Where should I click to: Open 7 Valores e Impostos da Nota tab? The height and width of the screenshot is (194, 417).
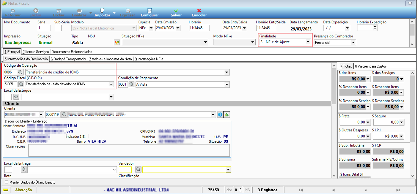click(x=111, y=59)
